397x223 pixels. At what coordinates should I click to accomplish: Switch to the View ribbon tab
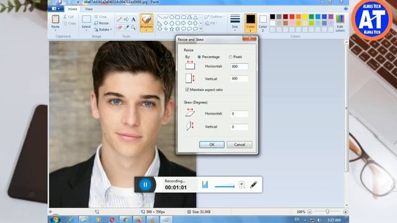pyautogui.click(x=89, y=9)
